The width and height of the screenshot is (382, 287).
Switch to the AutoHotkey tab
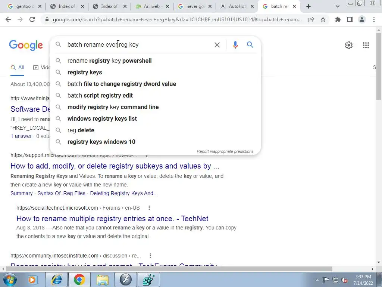pos(237,6)
